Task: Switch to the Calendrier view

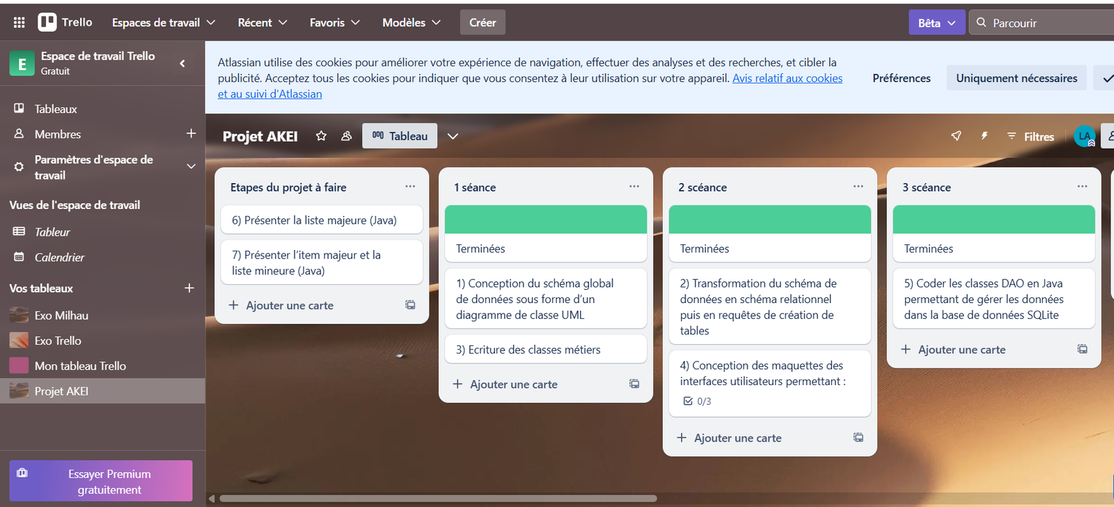Action: 59,257
